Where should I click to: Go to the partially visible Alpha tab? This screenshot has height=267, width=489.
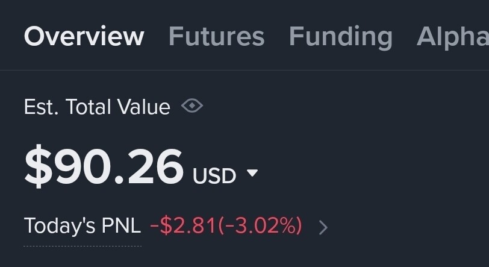pyautogui.click(x=452, y=37)
